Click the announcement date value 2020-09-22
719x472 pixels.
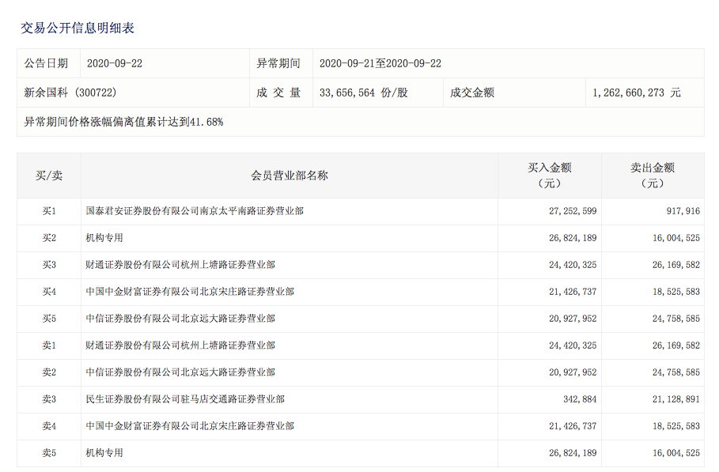pos(115,63)
